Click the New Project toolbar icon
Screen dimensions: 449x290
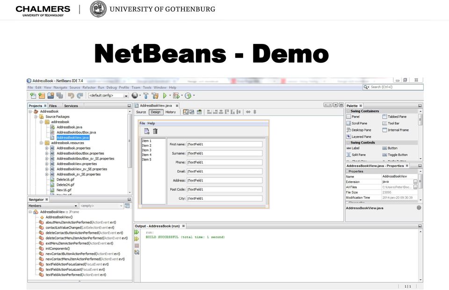[x=42, y=95]
